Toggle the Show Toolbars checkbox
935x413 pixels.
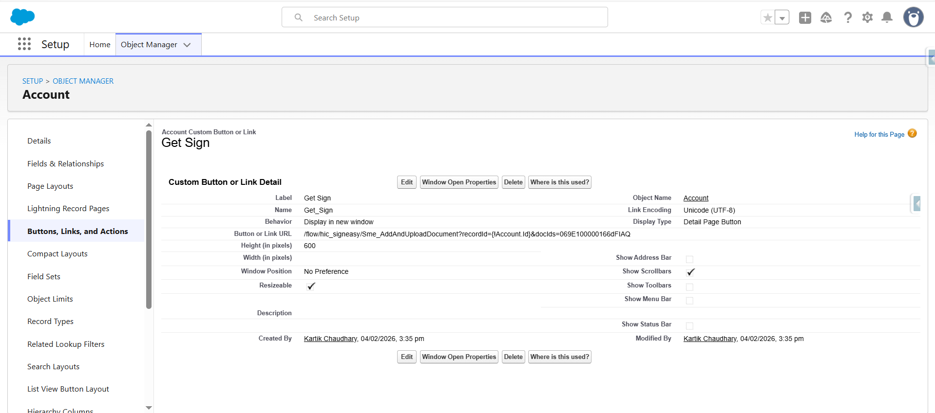[x=689, y=287]
